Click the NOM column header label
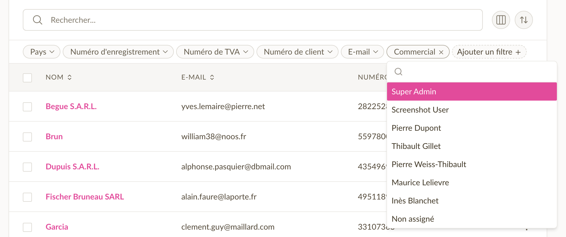566x237 pixels. pyautogui.click(x=54, y=77)
